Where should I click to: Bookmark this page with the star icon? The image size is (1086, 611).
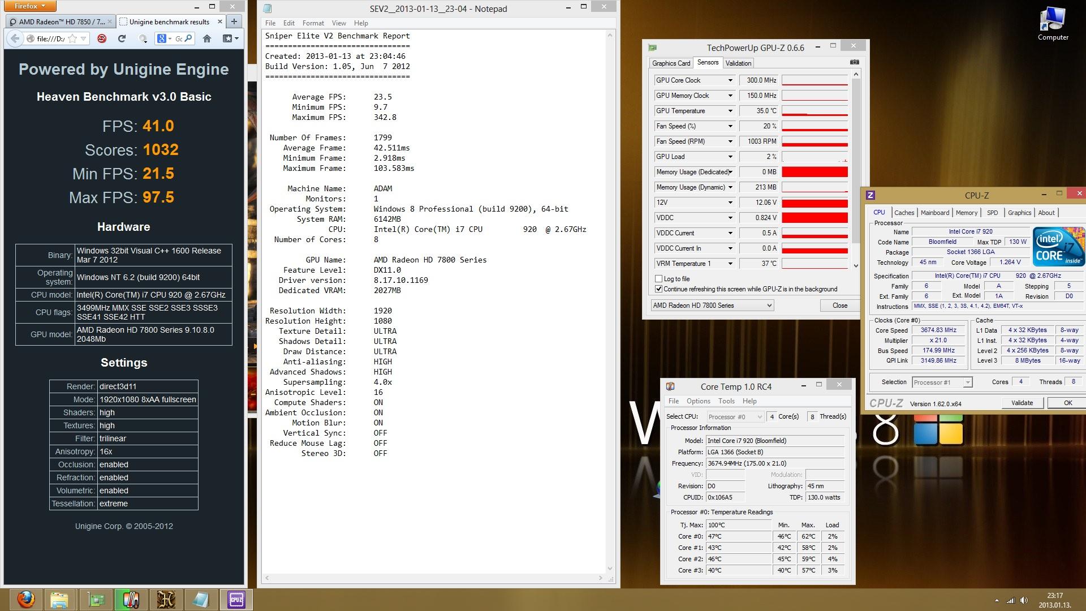point(72,38)
